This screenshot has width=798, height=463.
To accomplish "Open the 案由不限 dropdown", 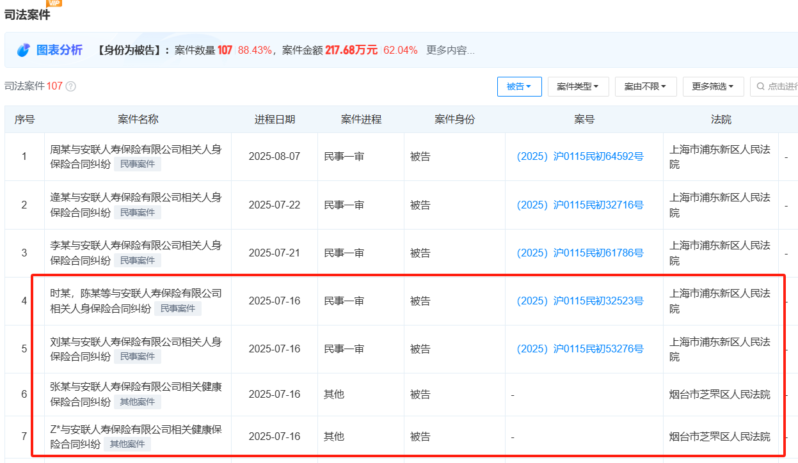I will point(645,86).
